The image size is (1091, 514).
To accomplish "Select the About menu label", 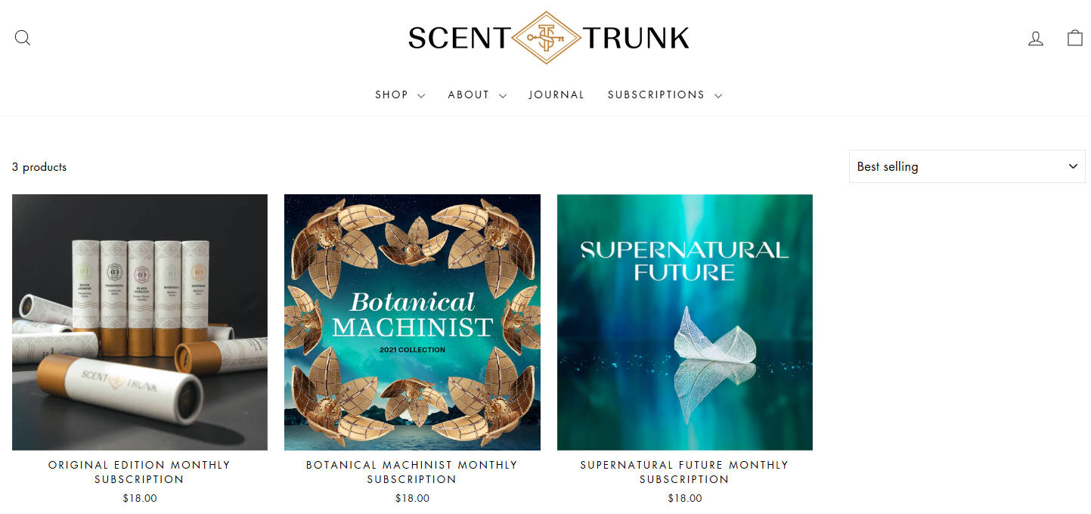I will click(x=469, y=95).
